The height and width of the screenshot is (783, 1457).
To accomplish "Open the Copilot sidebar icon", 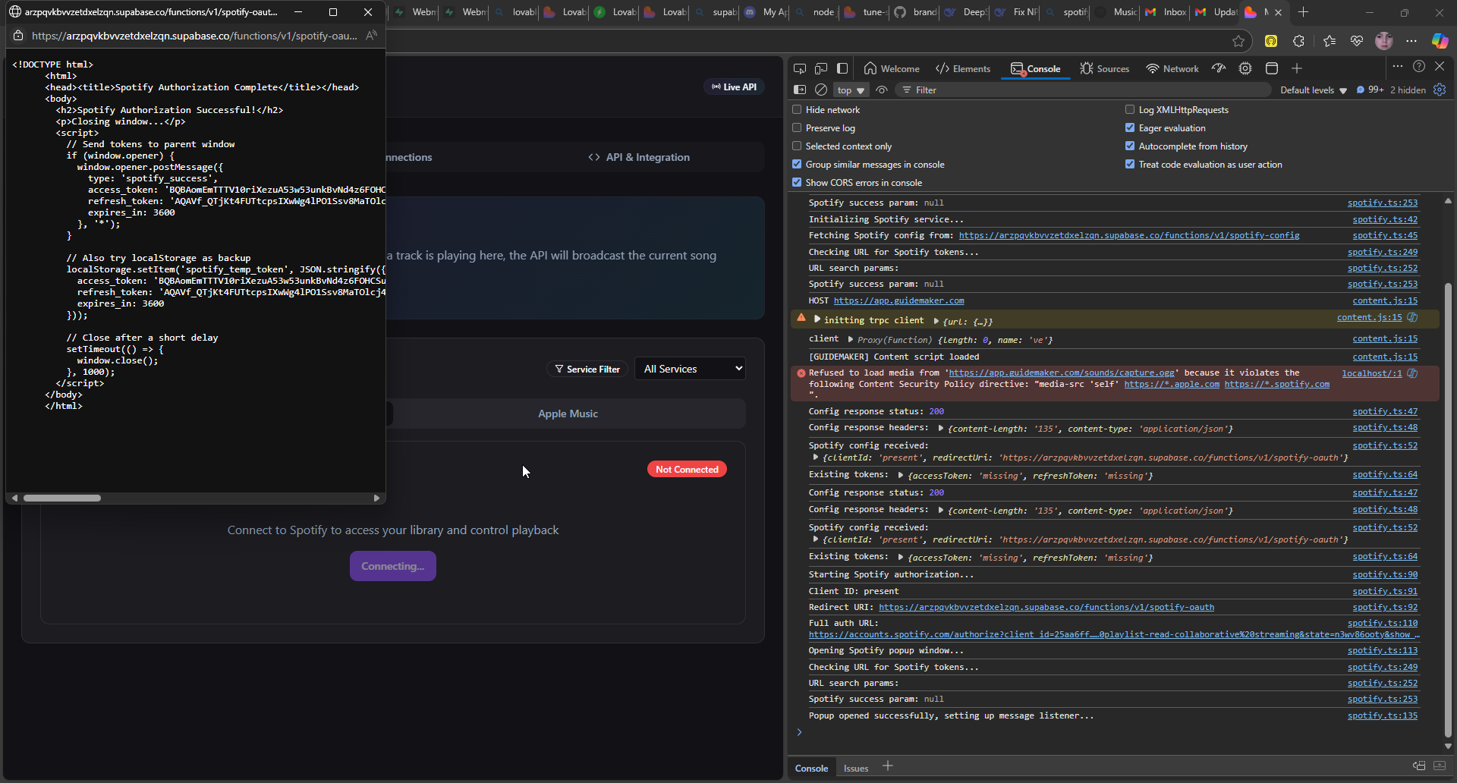I will pos(1440,41).
